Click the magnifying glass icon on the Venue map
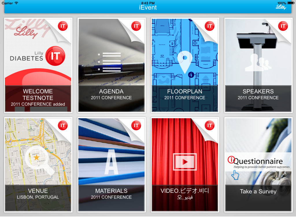The width and height of the screenshot is (296, 222). 39,160
